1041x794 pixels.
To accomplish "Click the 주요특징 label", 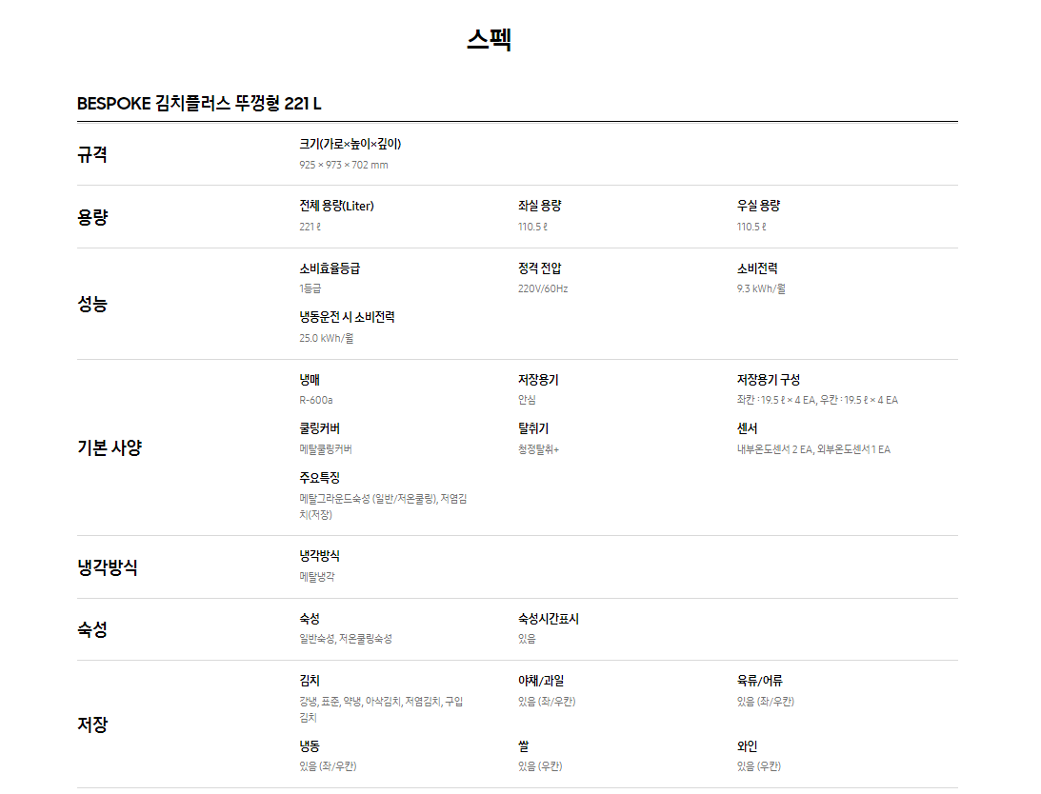I will coord(319,478).
